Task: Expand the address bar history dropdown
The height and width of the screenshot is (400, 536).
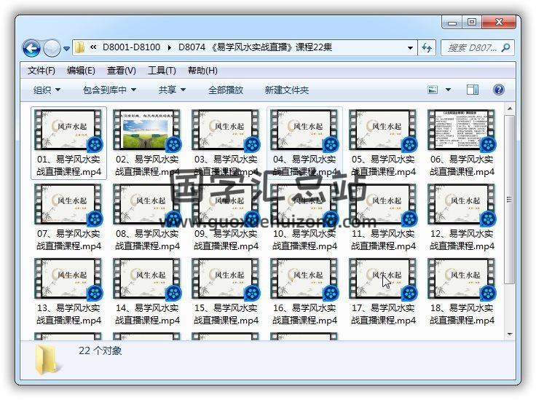Action: click(x=411, y=48)
